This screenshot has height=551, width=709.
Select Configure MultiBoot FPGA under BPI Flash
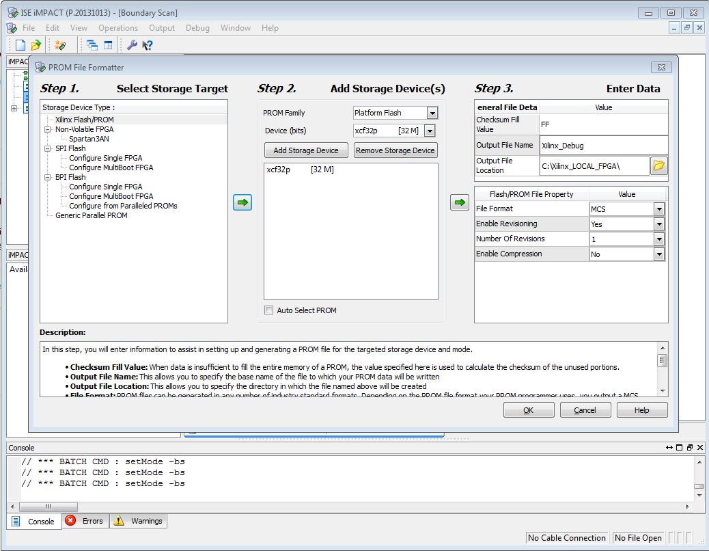111,196
